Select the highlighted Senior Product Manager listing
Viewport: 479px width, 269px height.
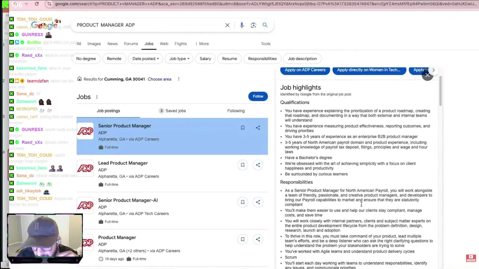pos(172,136)
